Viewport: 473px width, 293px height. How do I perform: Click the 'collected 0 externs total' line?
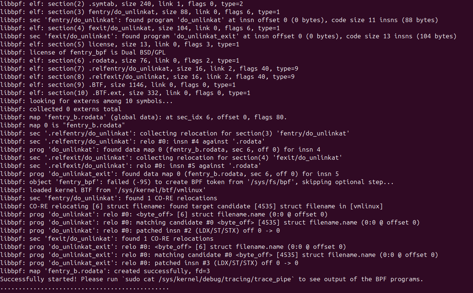(61, 109)
